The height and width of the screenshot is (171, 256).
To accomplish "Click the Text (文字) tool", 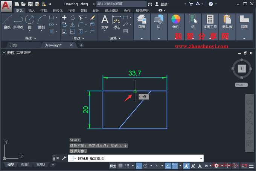I will click(105, 21).
